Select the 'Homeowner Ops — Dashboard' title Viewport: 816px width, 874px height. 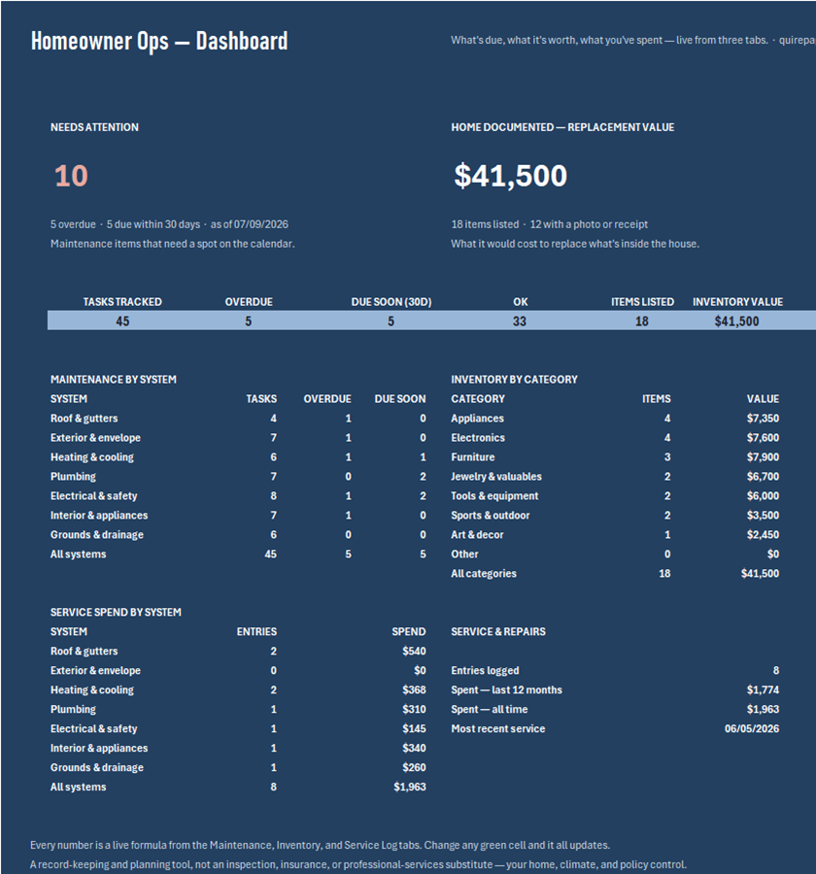click(x=159, y=41)
